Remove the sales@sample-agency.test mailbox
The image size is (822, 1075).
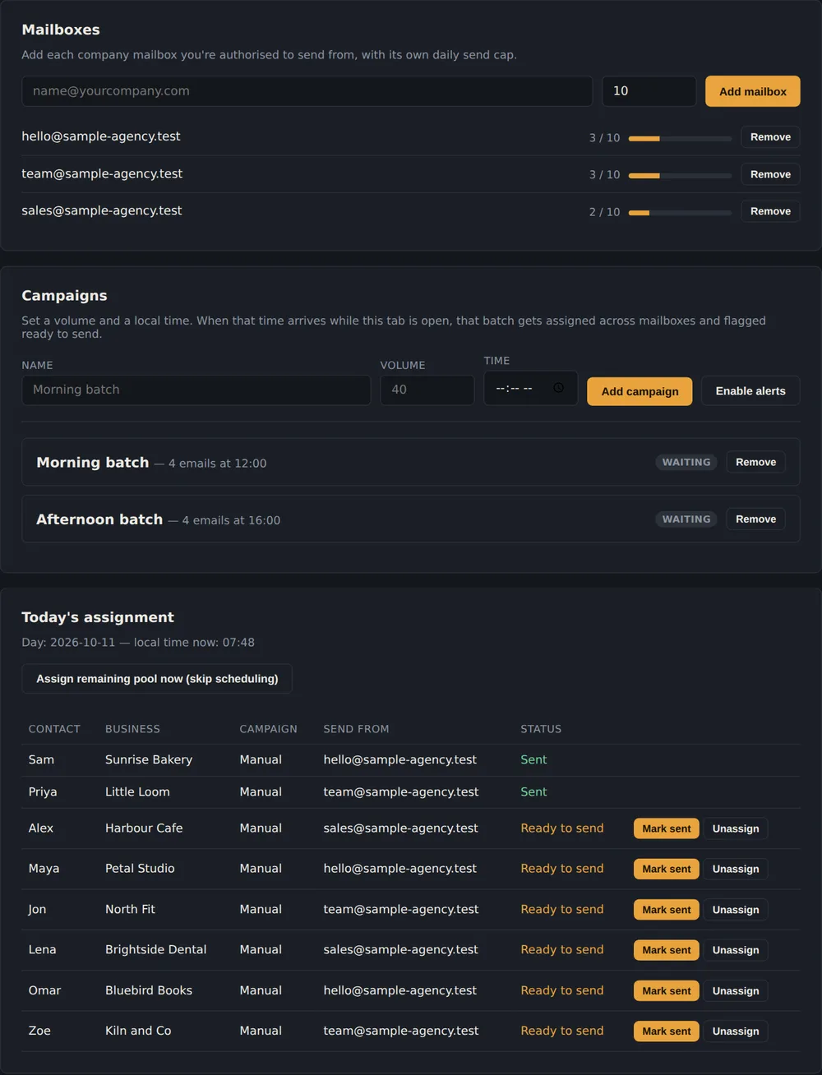[x=770, y=211]
